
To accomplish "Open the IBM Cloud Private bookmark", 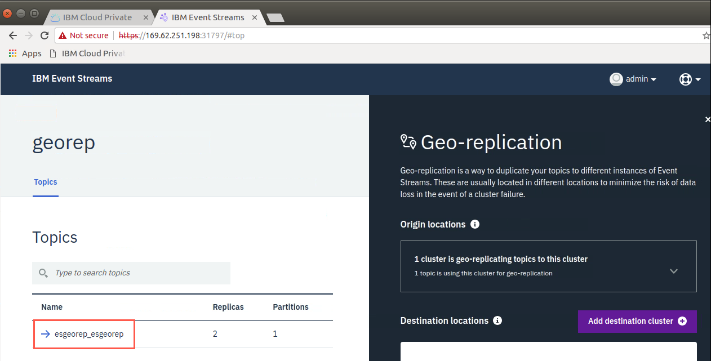I will click(87, 54).
